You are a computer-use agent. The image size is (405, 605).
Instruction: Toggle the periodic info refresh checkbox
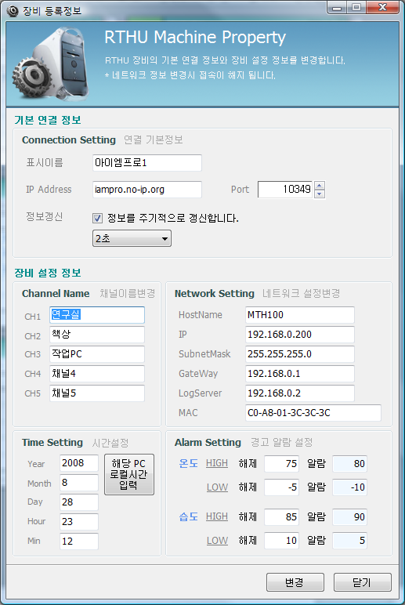coord(98,219)
